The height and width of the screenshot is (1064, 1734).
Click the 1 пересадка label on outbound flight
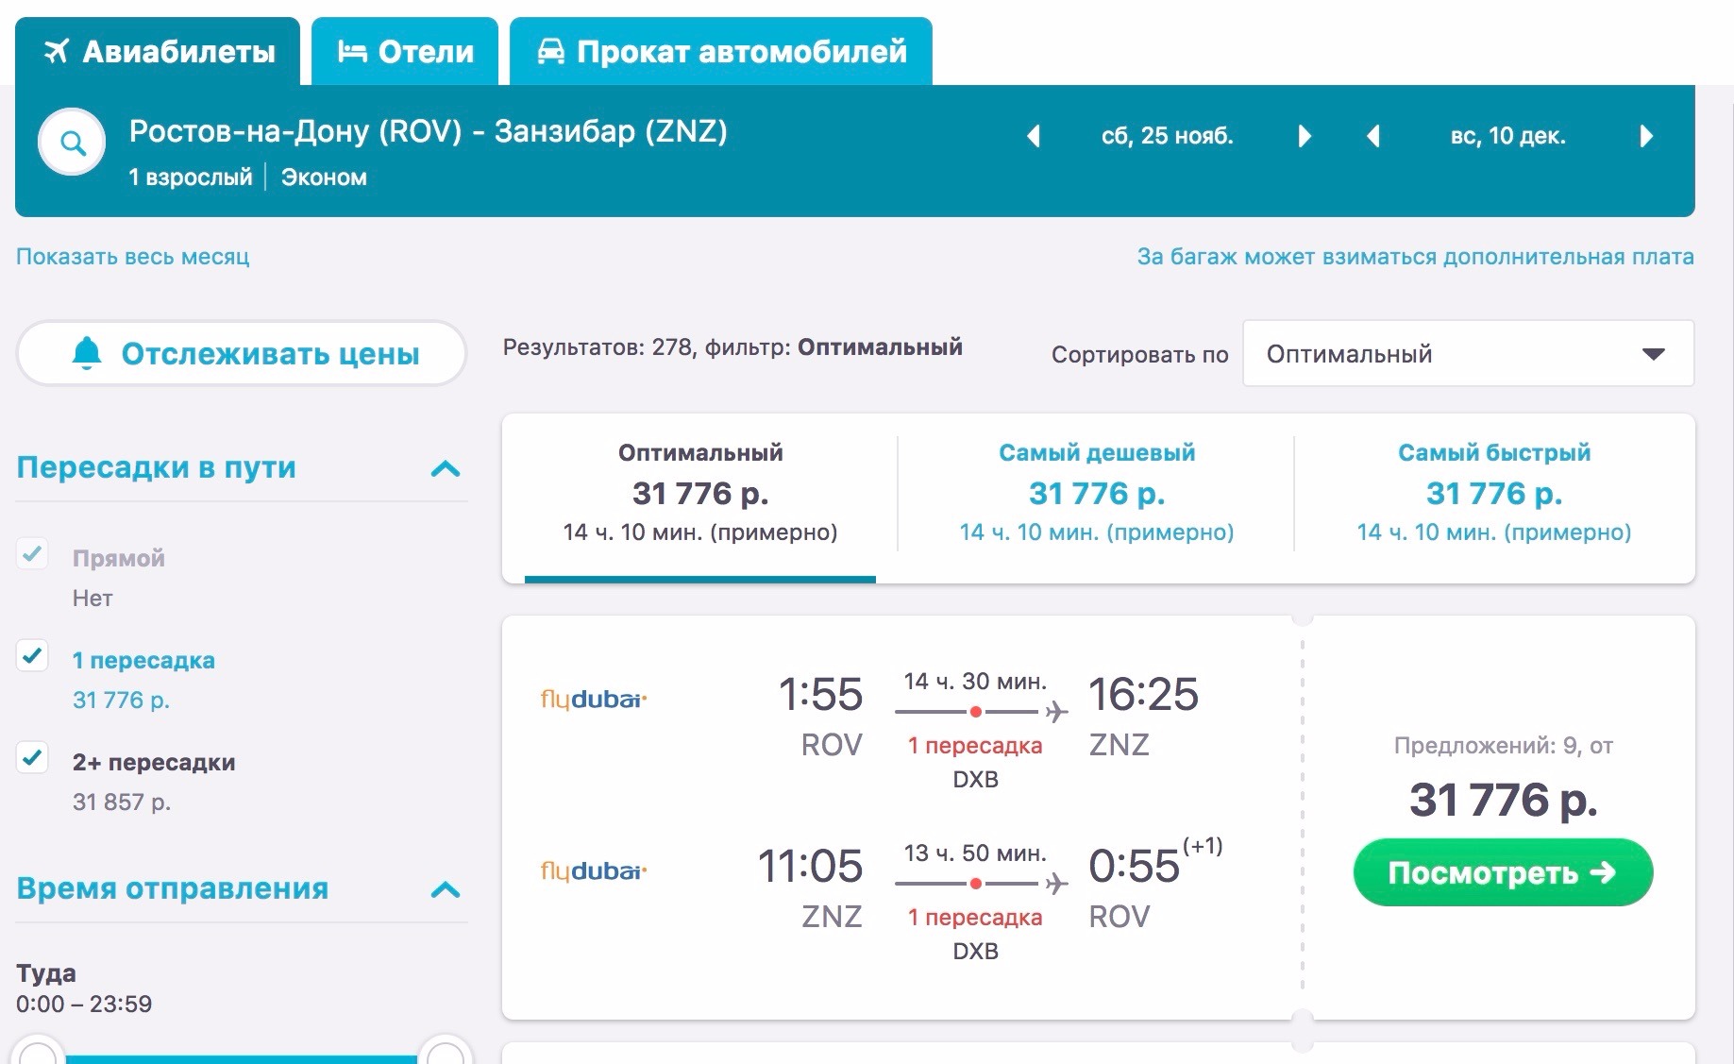coord(975,746)
